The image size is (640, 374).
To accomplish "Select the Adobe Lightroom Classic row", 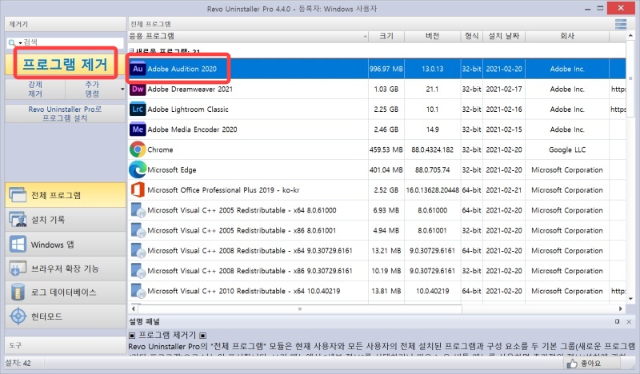I will point(377,109).
